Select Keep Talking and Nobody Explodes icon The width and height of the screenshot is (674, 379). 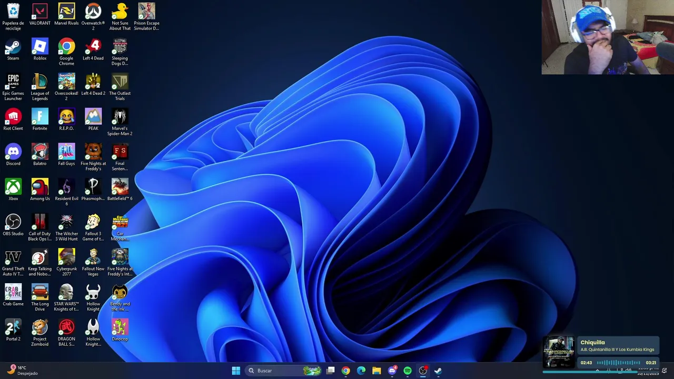tap(40, 262)
